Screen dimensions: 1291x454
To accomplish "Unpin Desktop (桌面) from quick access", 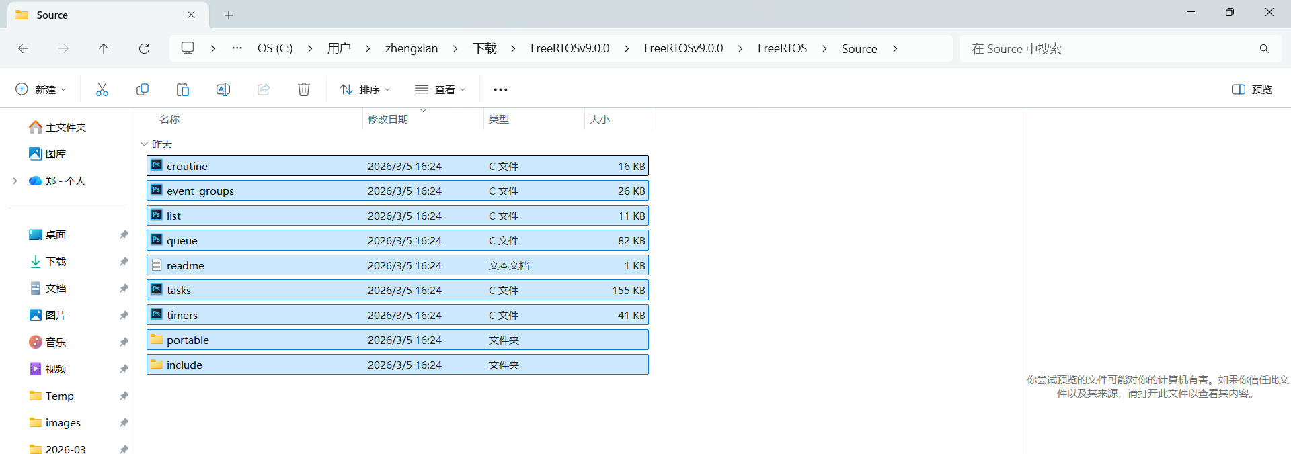I will click(x=124, y=234).
